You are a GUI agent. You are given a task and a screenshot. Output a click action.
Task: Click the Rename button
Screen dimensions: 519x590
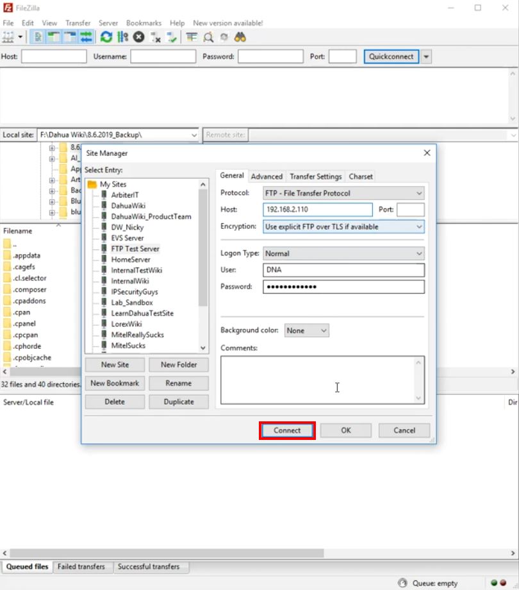coord(179,383)
